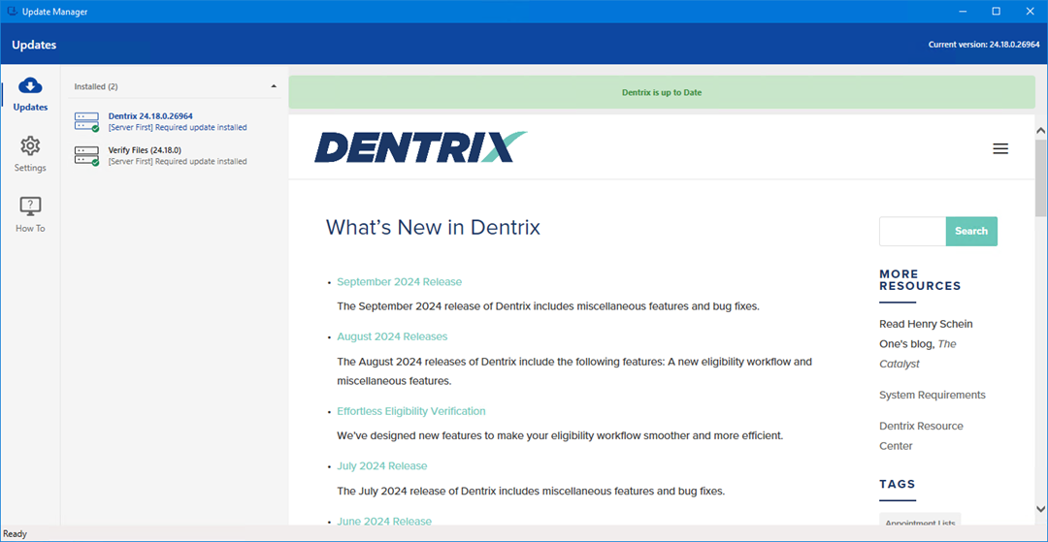This screenshot has width=1048, height=542.
Task: Open August 2024 Releases link
Action: pyautogui.click(x=392, y=336)
